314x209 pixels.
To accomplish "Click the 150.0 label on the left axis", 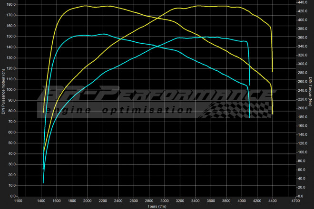I will tap(10, 36).
